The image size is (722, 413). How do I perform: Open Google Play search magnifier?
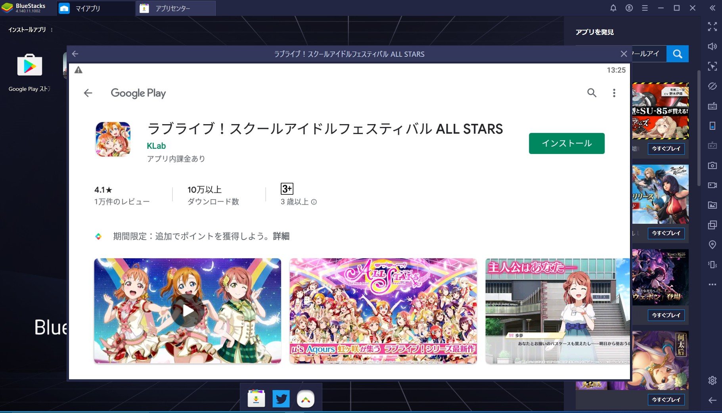(592, 93)
